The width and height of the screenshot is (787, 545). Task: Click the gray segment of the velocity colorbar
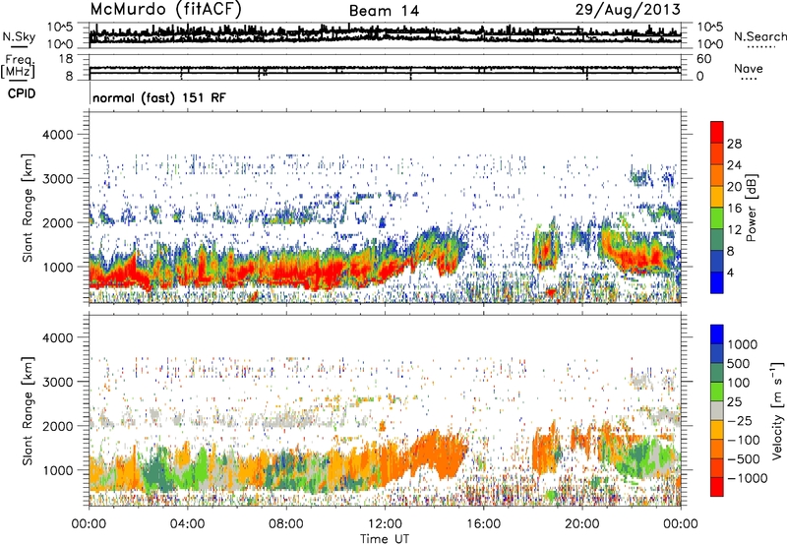717,411
